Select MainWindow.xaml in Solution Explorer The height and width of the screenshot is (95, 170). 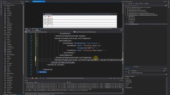tap(134, 24)
